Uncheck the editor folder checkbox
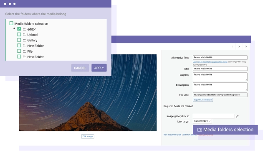 coord(19,29)
